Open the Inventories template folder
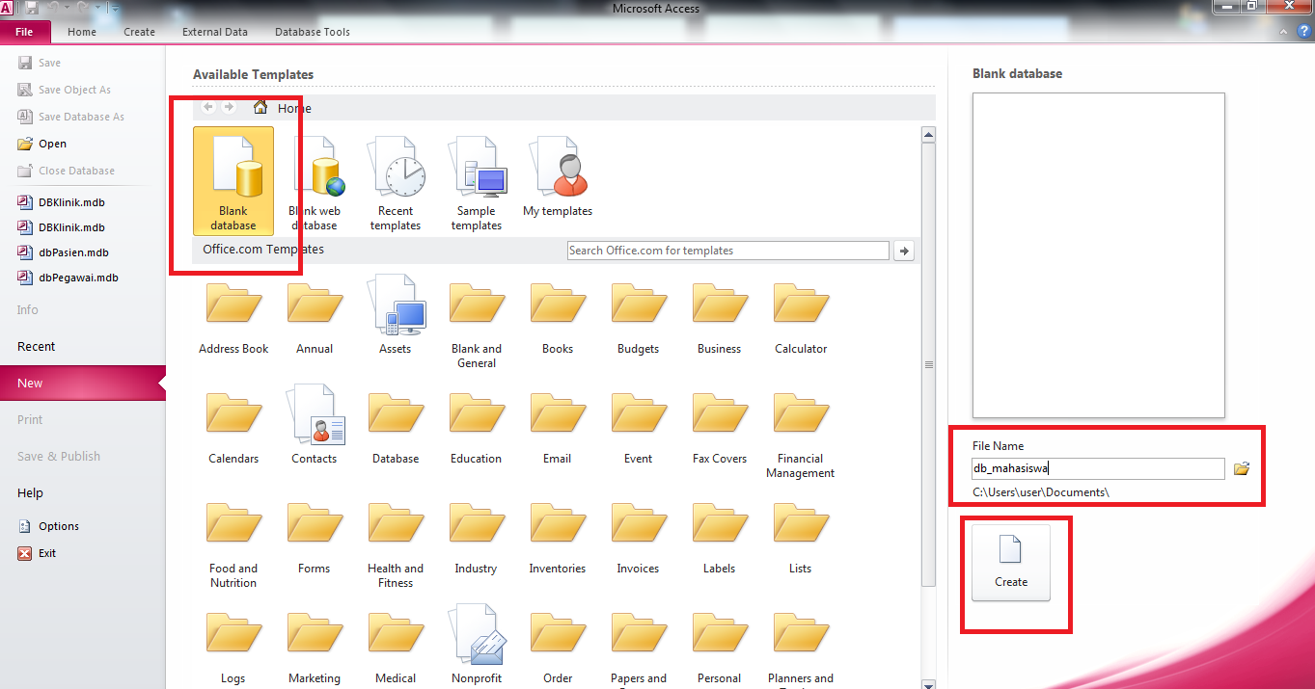 coord(558,537)
